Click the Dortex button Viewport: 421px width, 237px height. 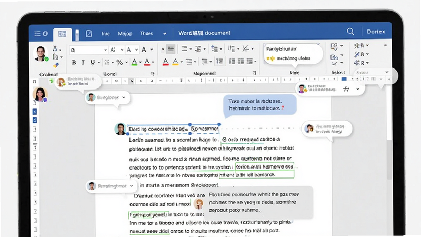[x=376, y=32]
